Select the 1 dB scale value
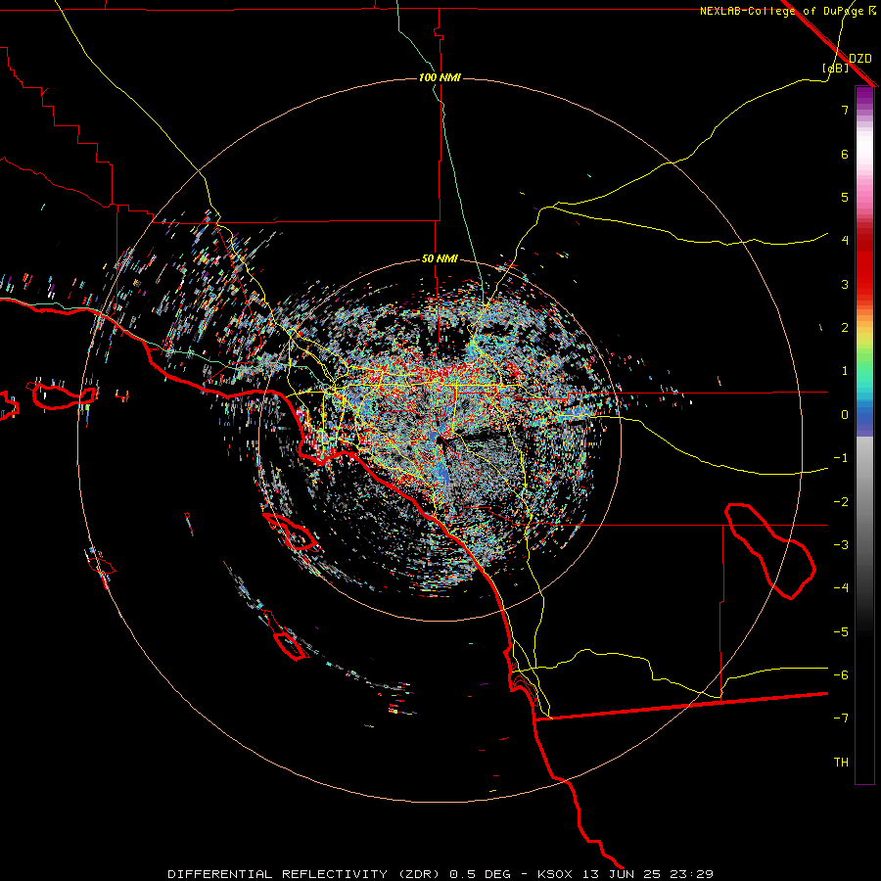Image resolution: width=881 pixels, height=881 pixels. pos(845,371)
